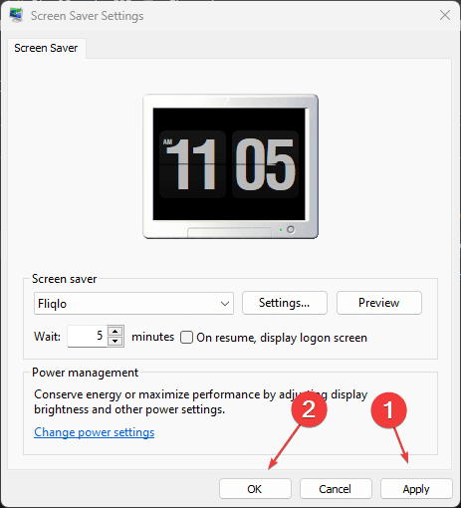Enable On resume, display logon screen

186,338
